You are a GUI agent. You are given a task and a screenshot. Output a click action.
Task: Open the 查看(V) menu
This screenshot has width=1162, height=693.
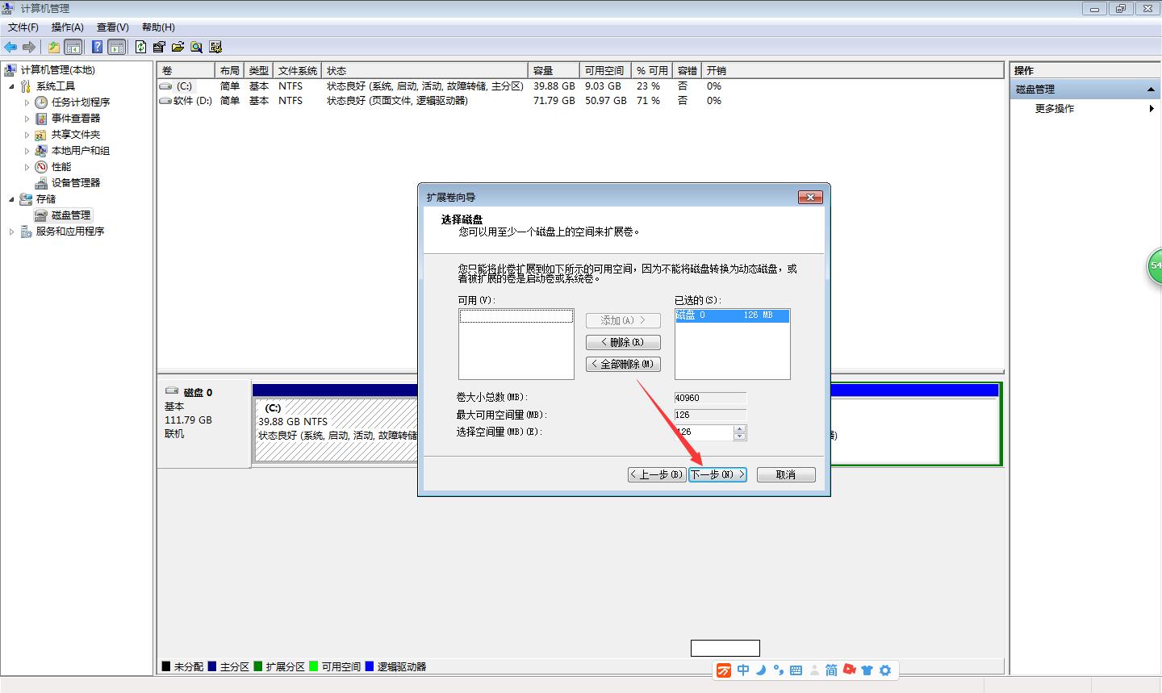113,27
